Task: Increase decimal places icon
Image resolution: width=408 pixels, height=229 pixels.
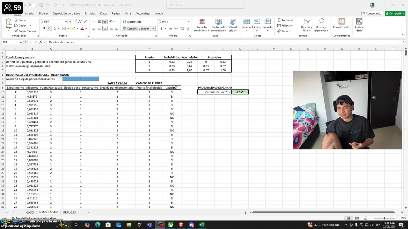Action: point(182,28)
